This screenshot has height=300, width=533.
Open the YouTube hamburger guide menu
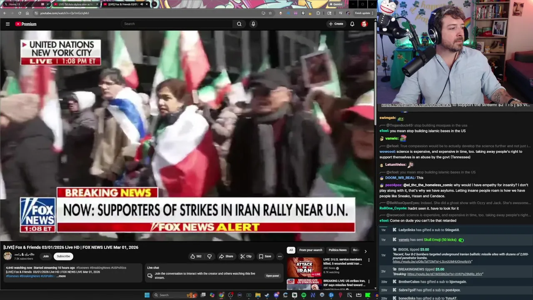tap(7, 24)
